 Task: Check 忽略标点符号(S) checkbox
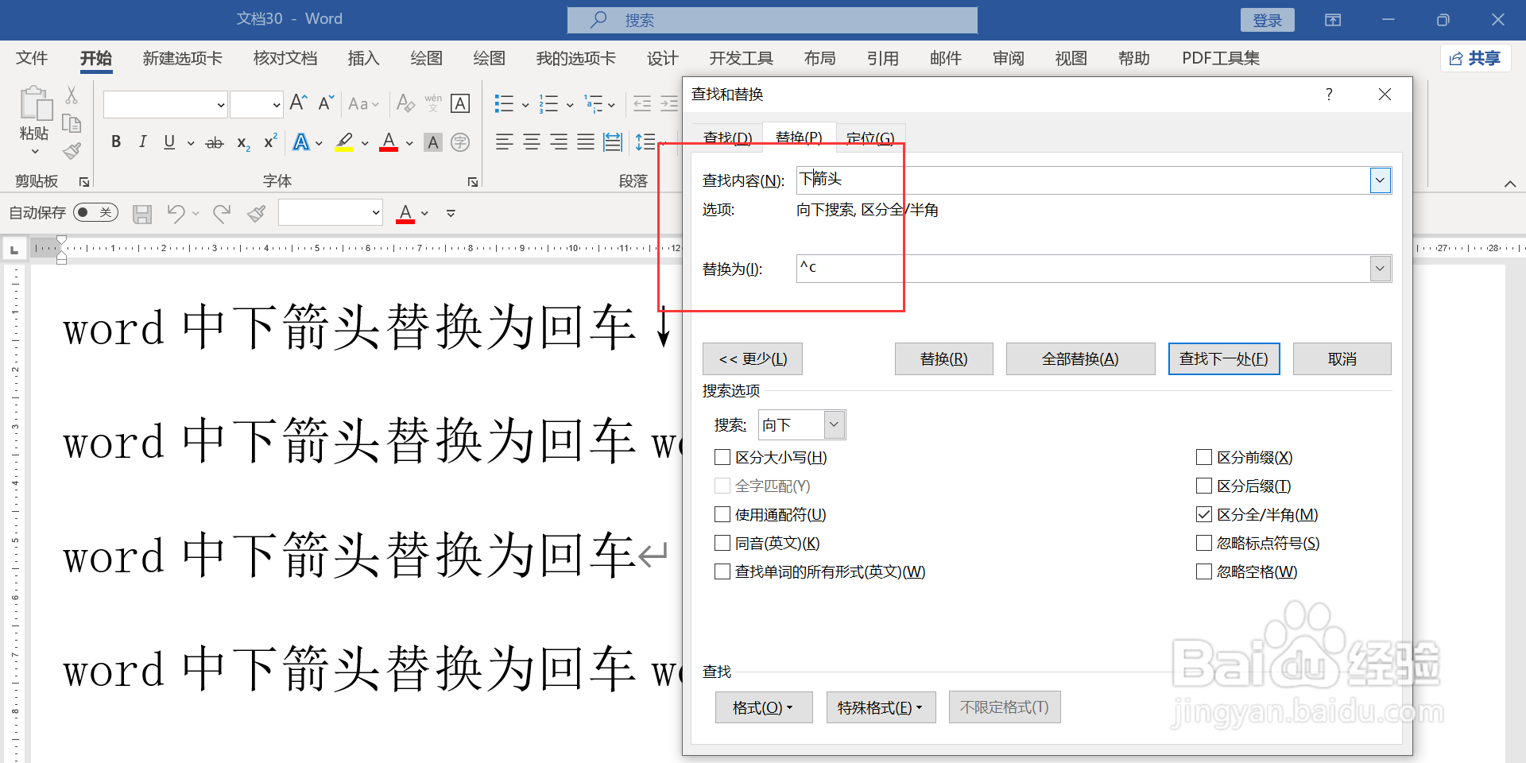(1204, 543)
